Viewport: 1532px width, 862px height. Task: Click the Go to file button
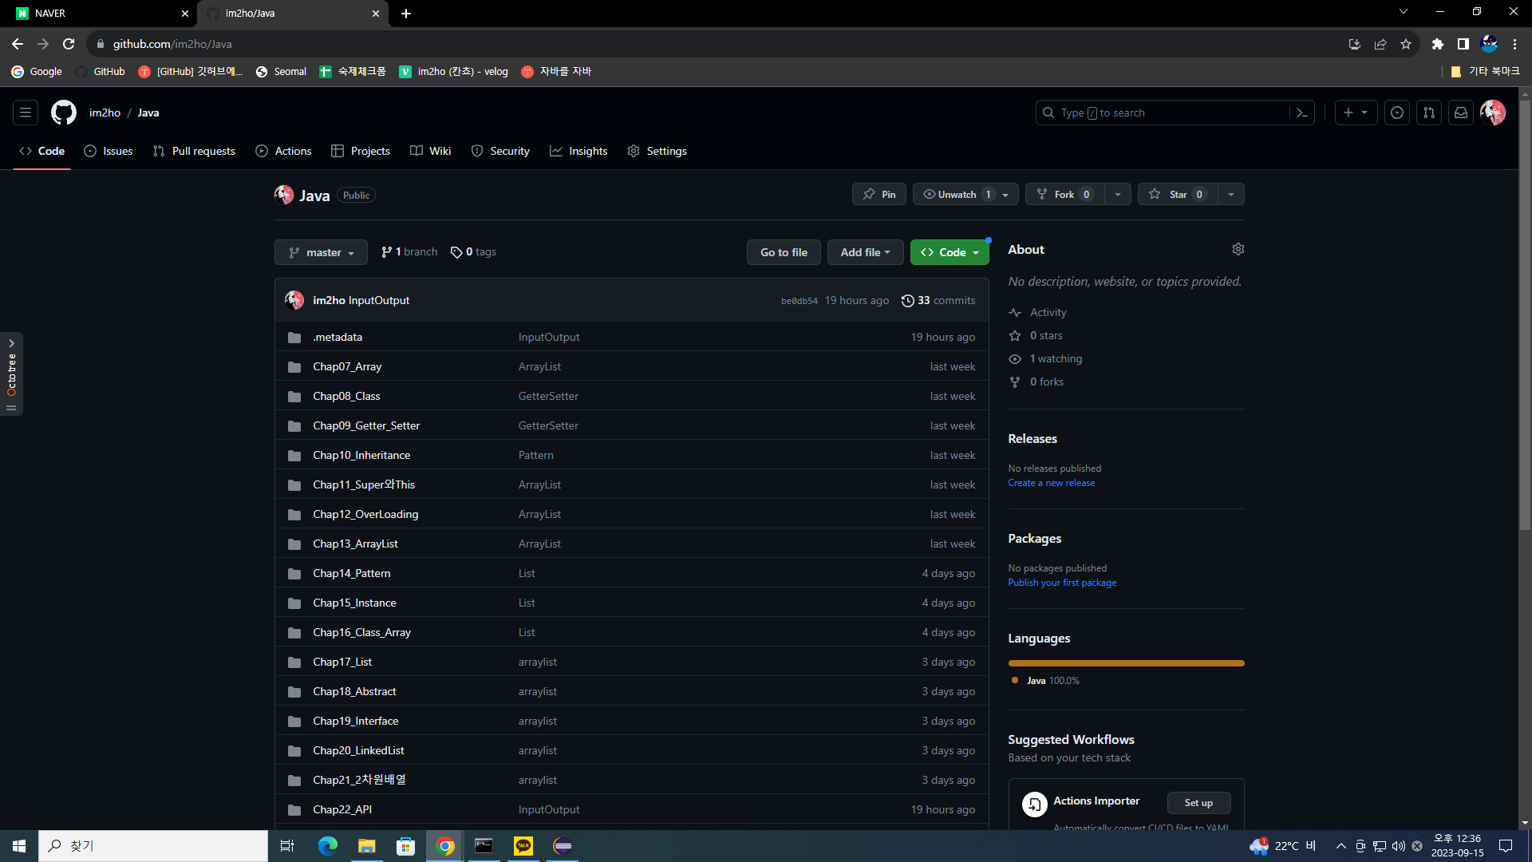[784, 252]
